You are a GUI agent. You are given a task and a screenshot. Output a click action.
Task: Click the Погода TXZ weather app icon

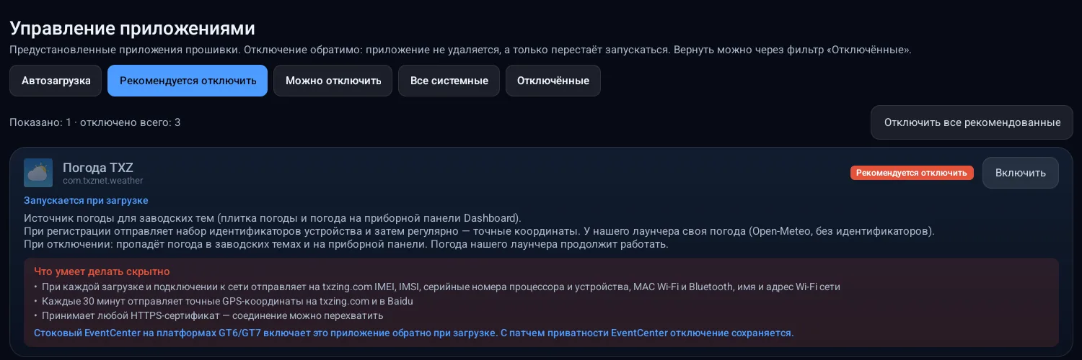tap(38, 173)
